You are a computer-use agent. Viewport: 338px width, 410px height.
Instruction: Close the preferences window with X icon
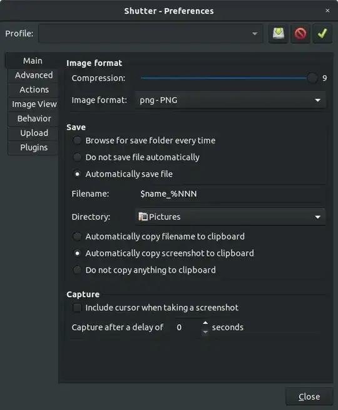point(327,11)
